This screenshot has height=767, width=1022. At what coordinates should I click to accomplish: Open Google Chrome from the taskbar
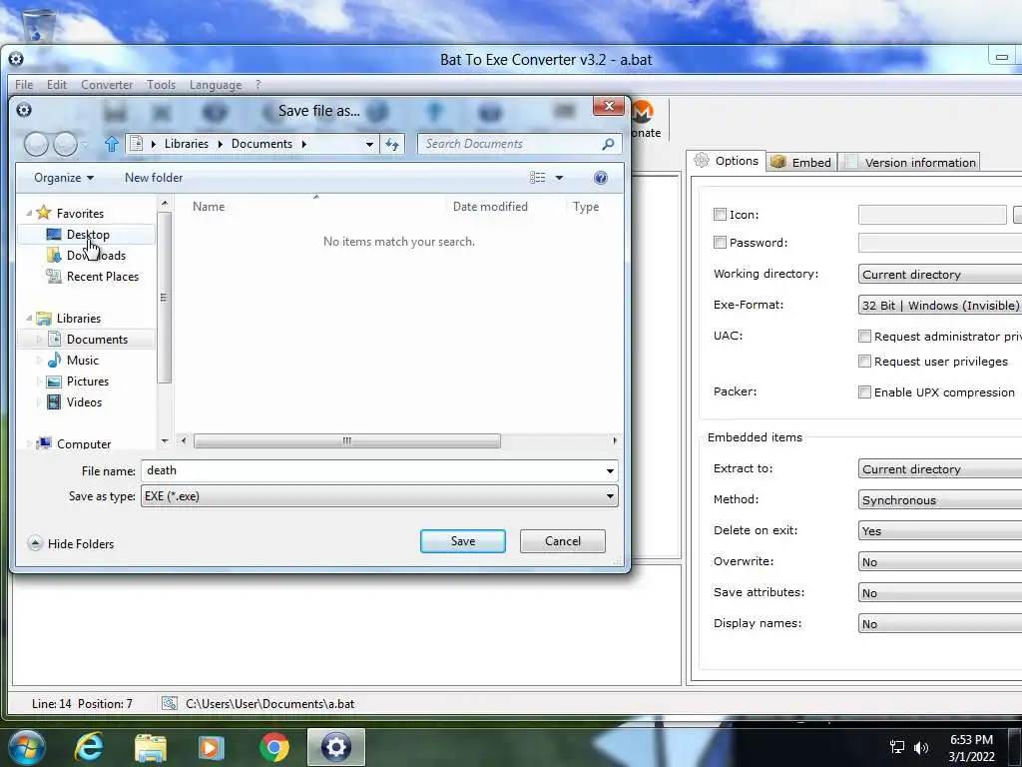pyautogui.click(x=273, y=747)
